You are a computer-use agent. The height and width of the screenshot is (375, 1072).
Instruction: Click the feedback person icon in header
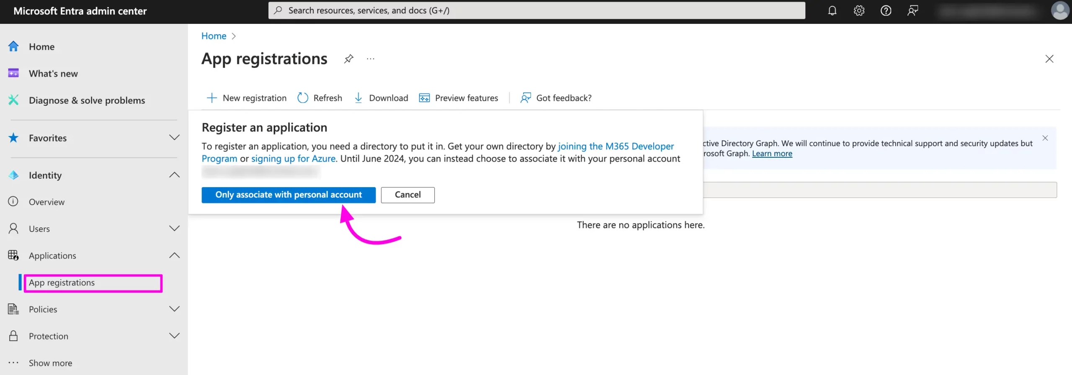(912, 10)
